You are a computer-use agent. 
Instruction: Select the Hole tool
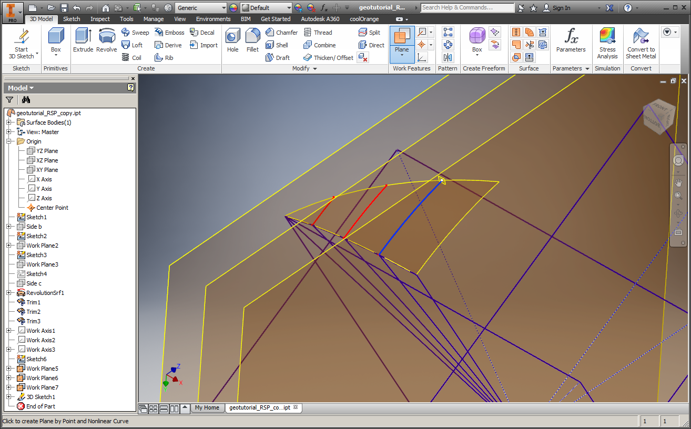pos(233,40)
